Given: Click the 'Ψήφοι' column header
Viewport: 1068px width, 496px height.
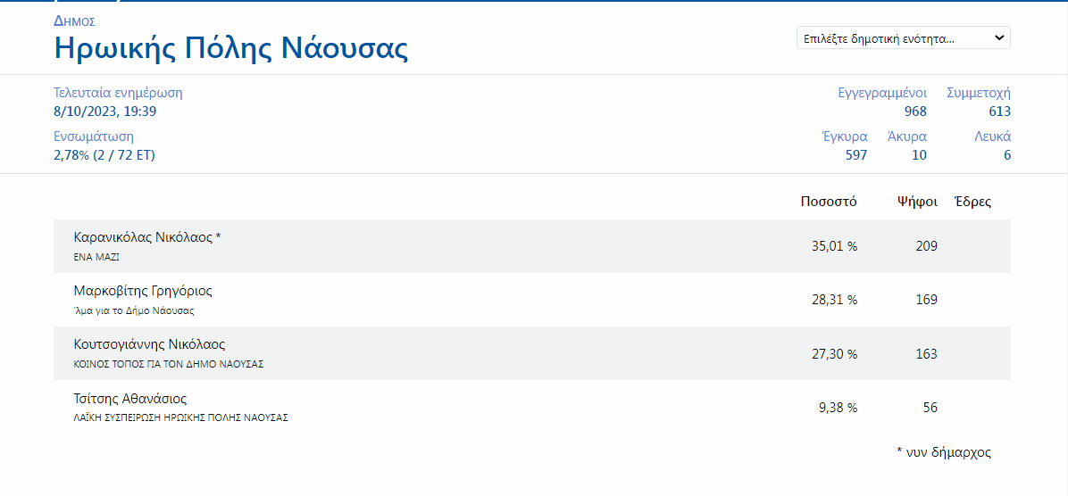Looking at the screenshot, I should click(x=917, y=202).
